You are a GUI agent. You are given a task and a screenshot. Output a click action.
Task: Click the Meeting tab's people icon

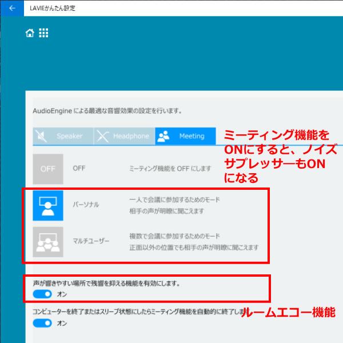pyautogui.click(x=163, y=136)
